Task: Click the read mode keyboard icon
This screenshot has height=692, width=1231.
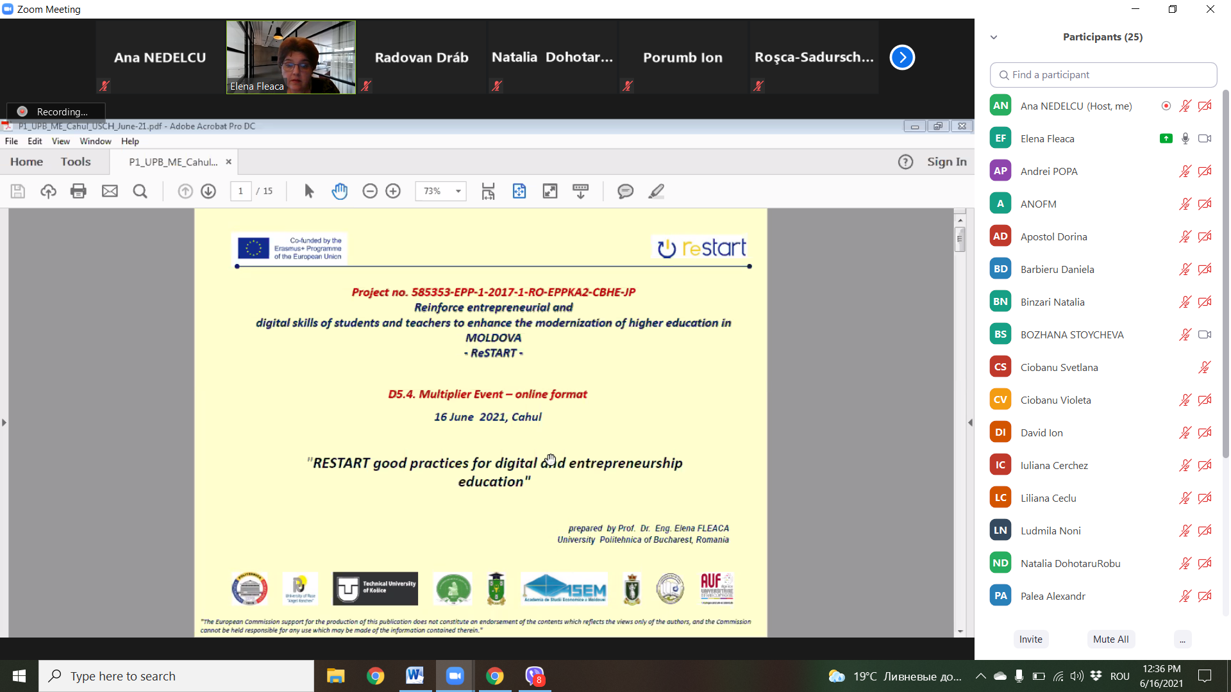Action: [581, 191]
